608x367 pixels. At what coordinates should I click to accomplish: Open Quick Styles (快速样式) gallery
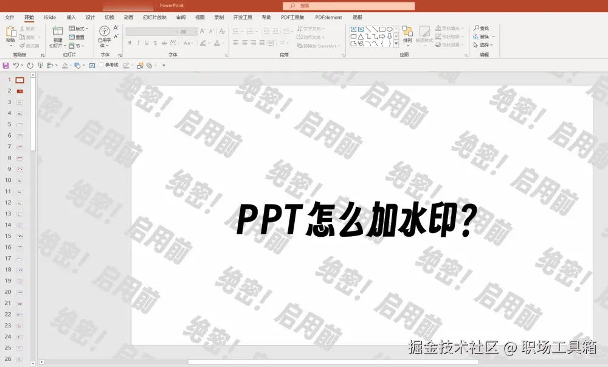[424, 35]
